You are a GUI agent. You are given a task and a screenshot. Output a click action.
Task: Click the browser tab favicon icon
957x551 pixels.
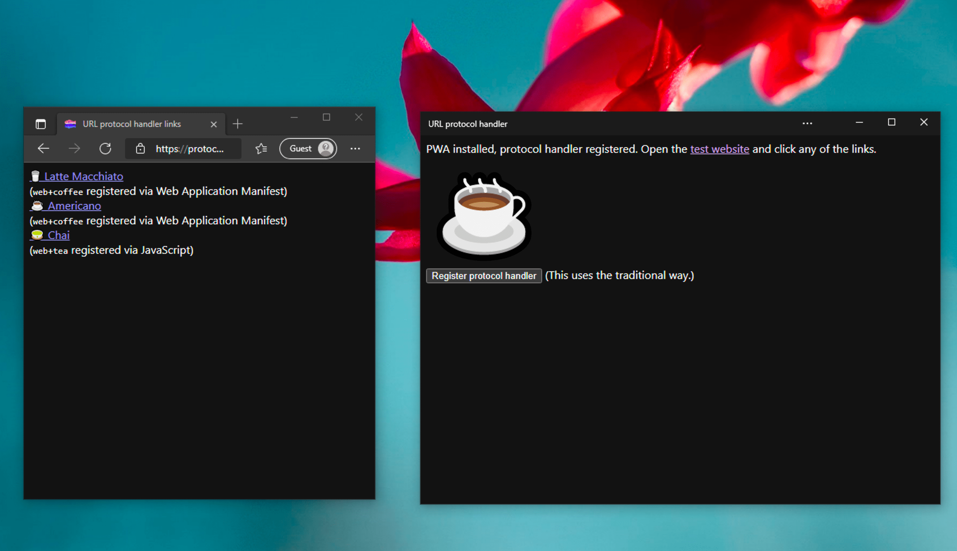coord(70,123)
